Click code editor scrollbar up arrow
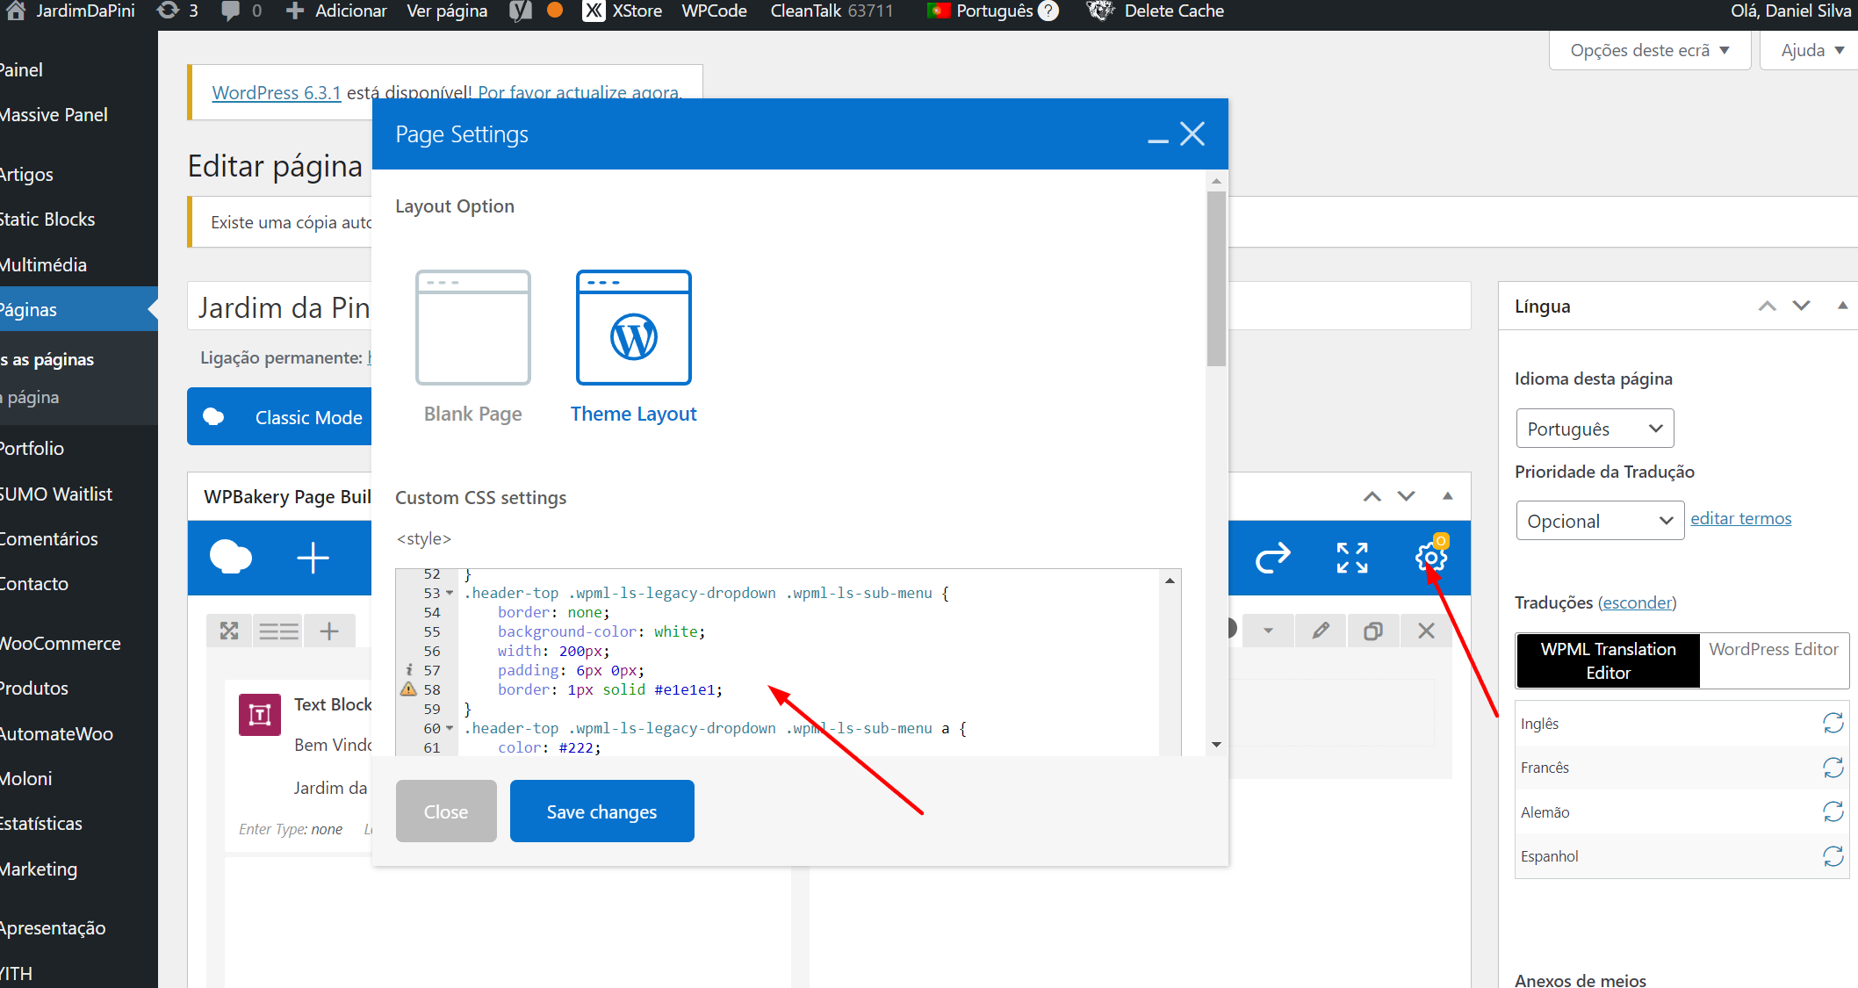 [x=1170, y=581]
